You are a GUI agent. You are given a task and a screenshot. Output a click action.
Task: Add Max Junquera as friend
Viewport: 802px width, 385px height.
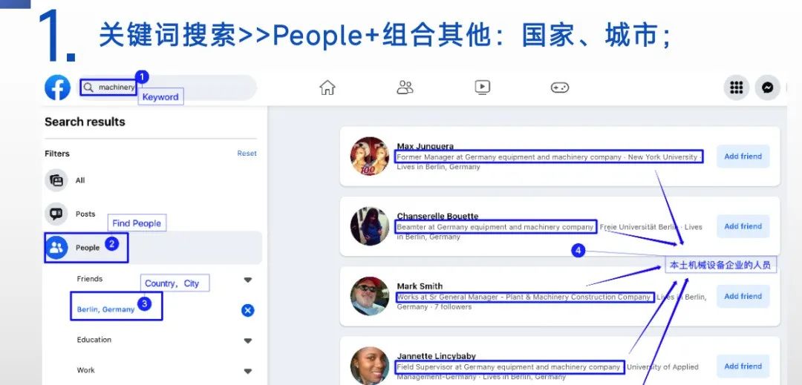point(743,157)
